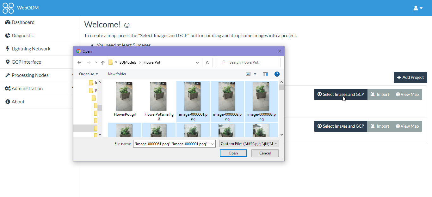The image size is (432, 197).
Task: Click the file dialog Back arrow
Action: pyautogui.click(x=79, y=62)
